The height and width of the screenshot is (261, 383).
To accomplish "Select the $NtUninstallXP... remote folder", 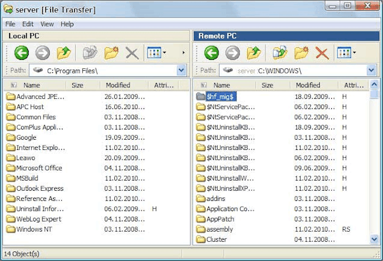I will point(230,188).
